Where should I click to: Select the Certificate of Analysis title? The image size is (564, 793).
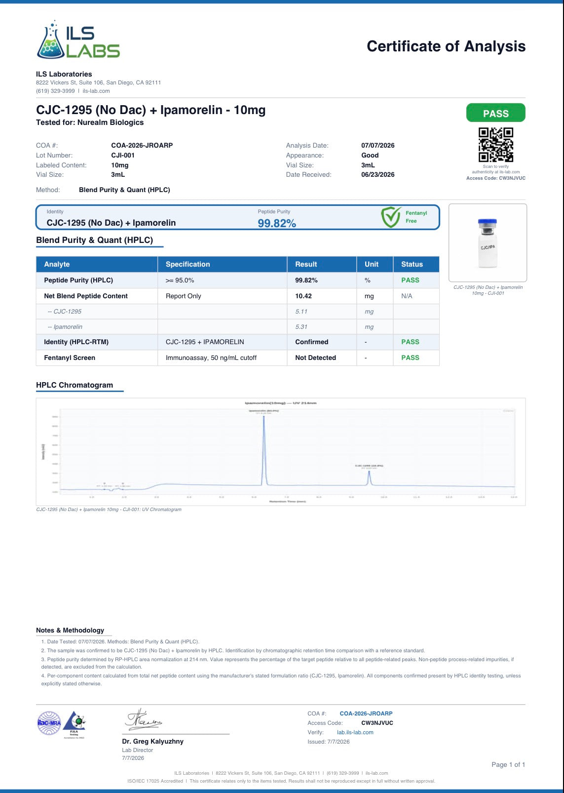(446, 46)
